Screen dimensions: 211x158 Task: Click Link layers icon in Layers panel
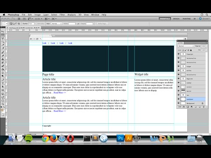(x=180, y=107)
